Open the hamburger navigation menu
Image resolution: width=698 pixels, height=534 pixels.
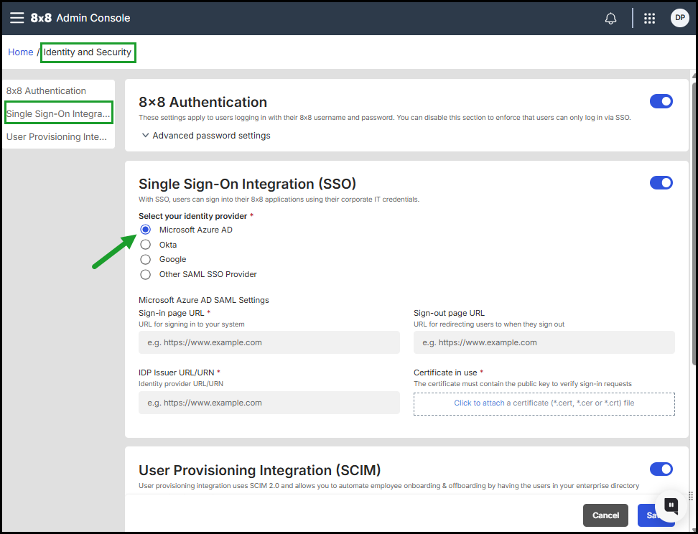(17, 18)
